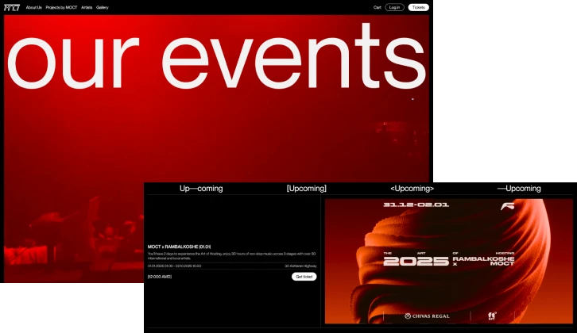Click the small sponsor logo beside Chivas Regal
Screen dimensions: 577x333
[492, 316]
